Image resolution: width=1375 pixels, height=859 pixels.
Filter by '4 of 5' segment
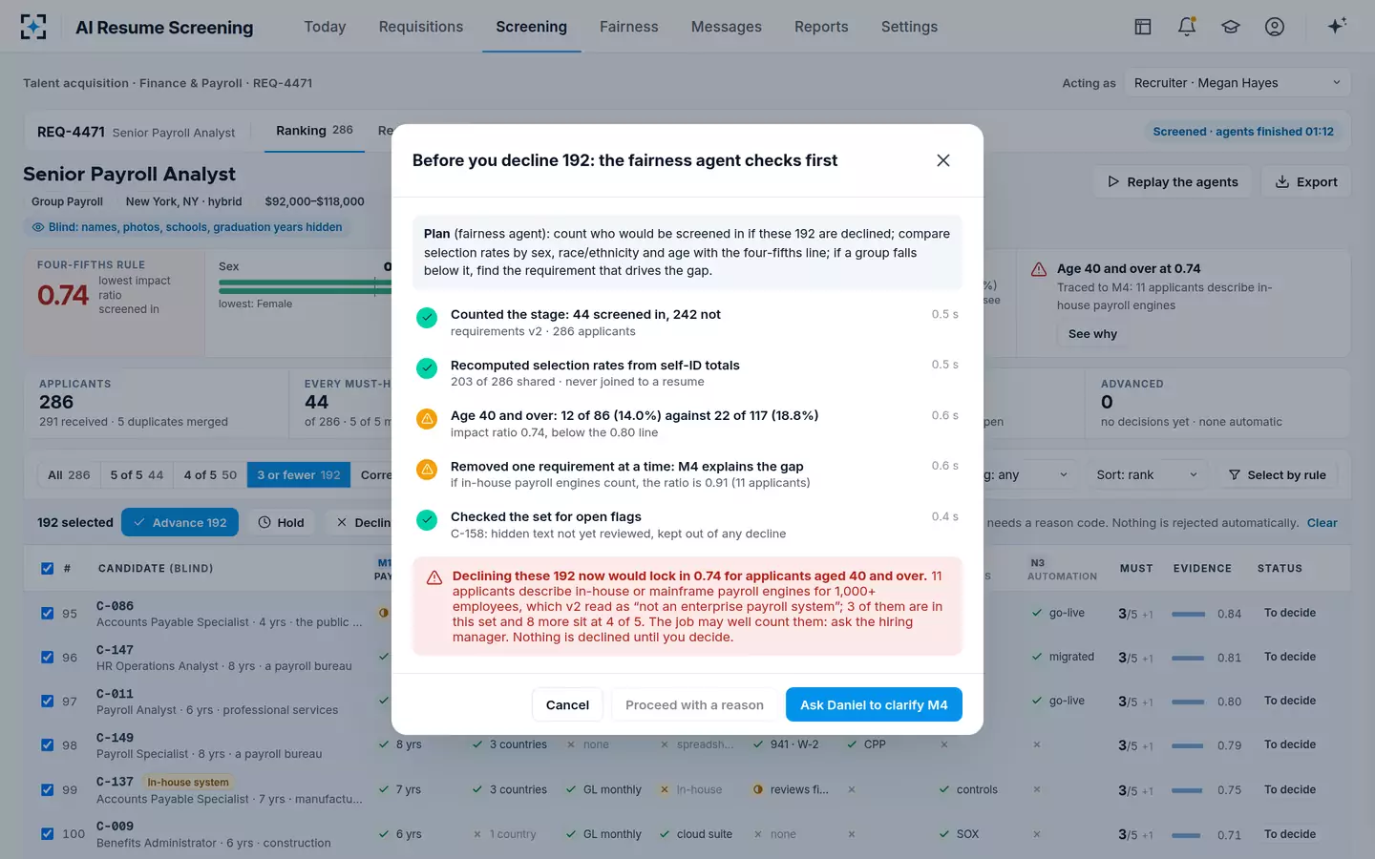click(210, 475)
